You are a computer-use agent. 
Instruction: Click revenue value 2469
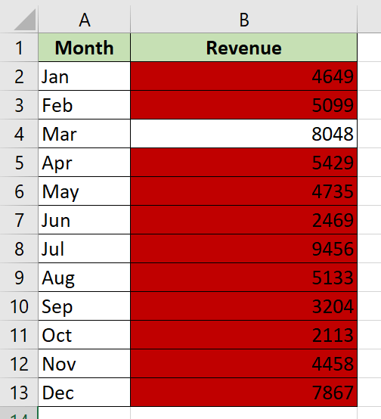click(243, 220)
